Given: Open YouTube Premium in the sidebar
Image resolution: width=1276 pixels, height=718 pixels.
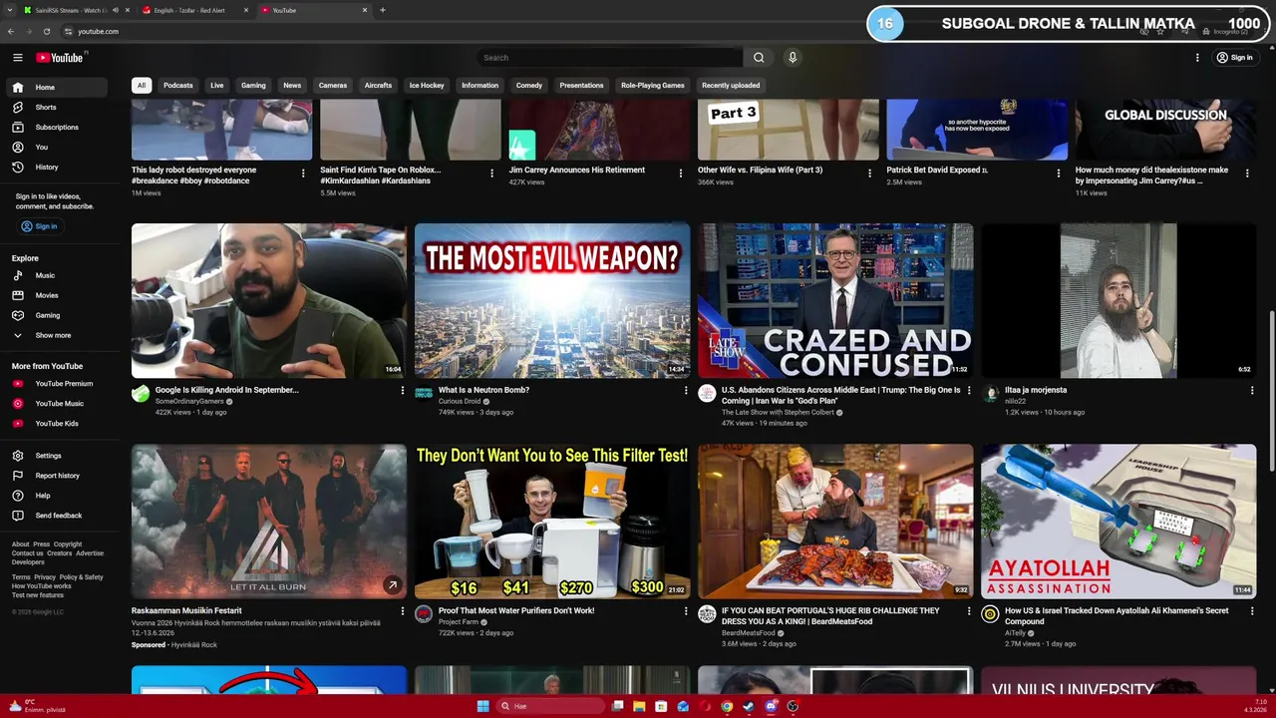Looking at the screenshot, I should (56, 384).
